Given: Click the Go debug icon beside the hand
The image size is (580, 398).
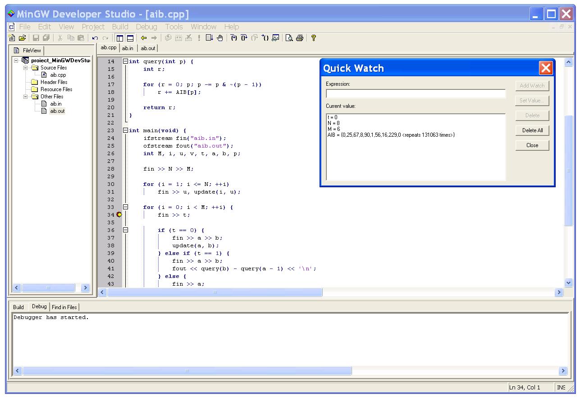Looking at the screenshot, I should [x=210, y=38].
